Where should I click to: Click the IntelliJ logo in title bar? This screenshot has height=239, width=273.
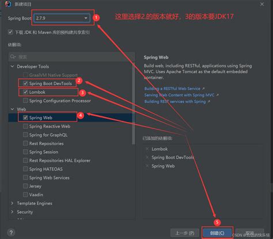8,4
